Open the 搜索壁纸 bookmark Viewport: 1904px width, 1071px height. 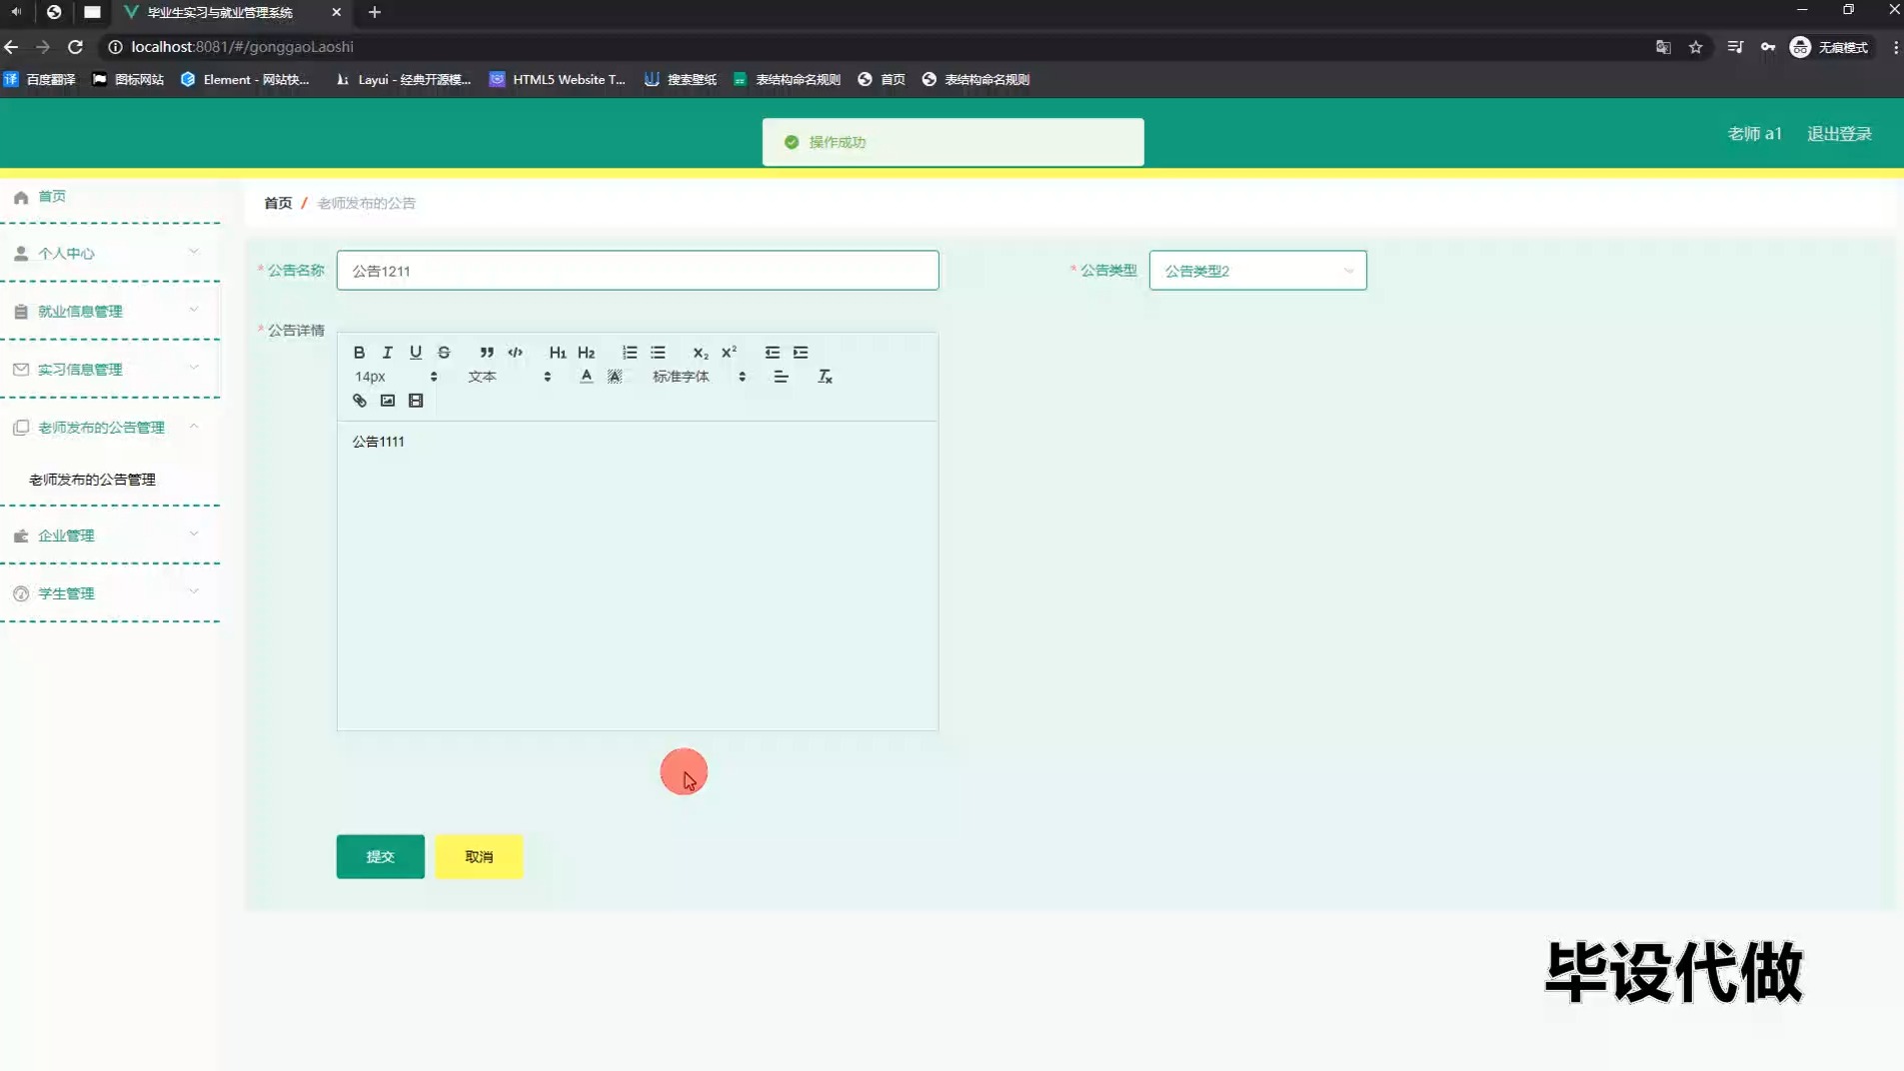point(681,79)
